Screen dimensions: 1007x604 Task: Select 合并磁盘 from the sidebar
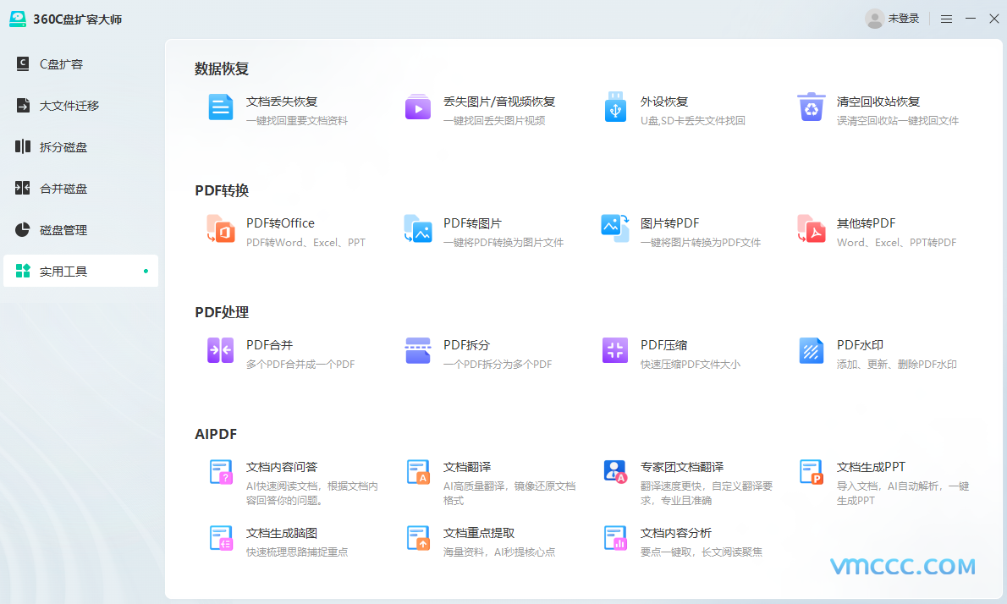tap(63, 189)
